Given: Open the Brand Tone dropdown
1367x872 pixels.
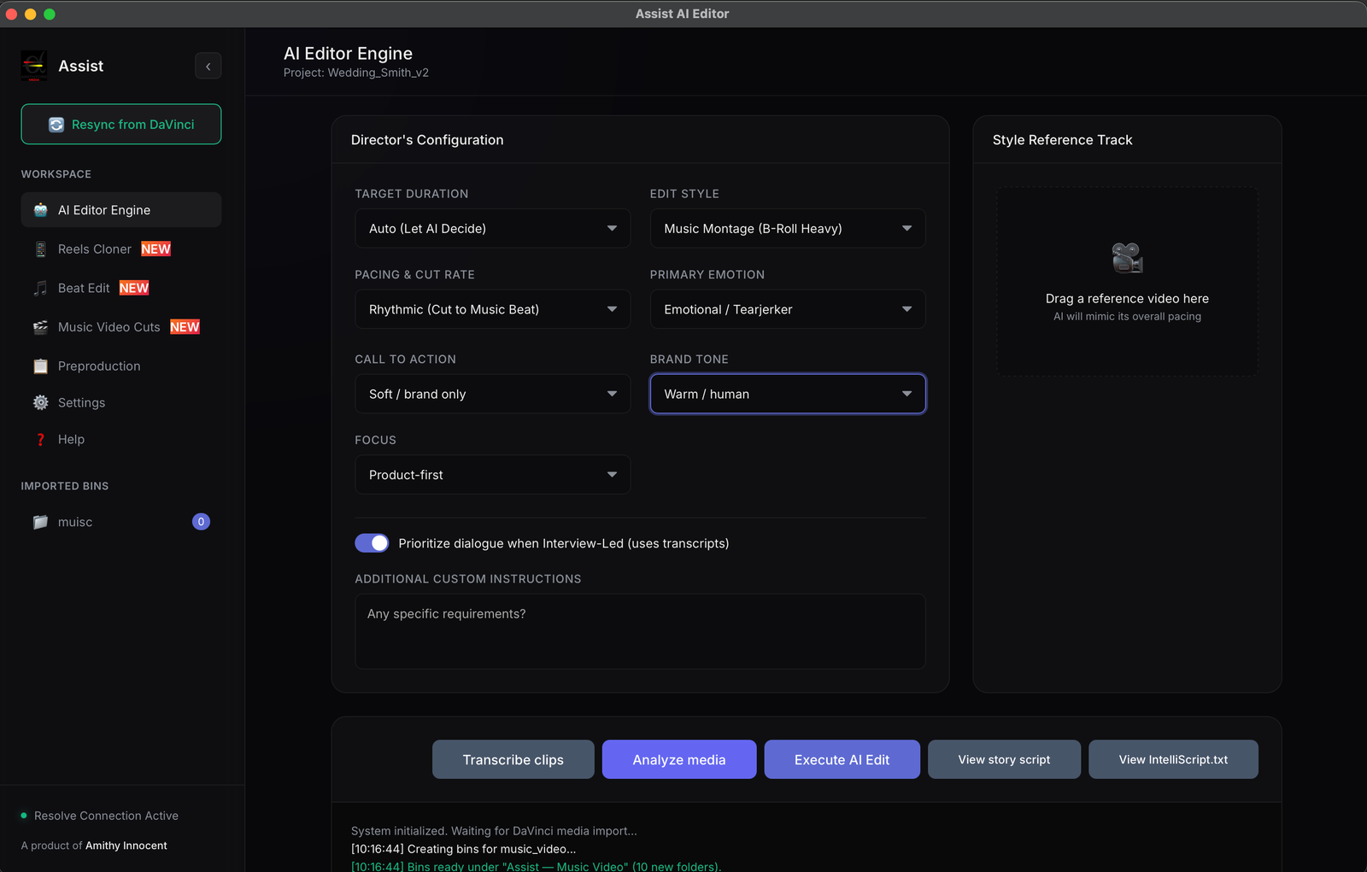Looking at the screenshot, I should [x=787, y=394].
